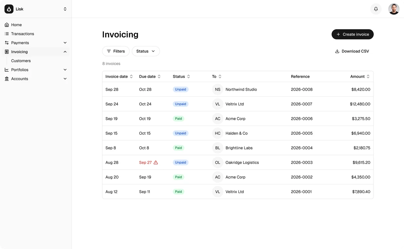Click reference 2026-0004

pos(302,148)
